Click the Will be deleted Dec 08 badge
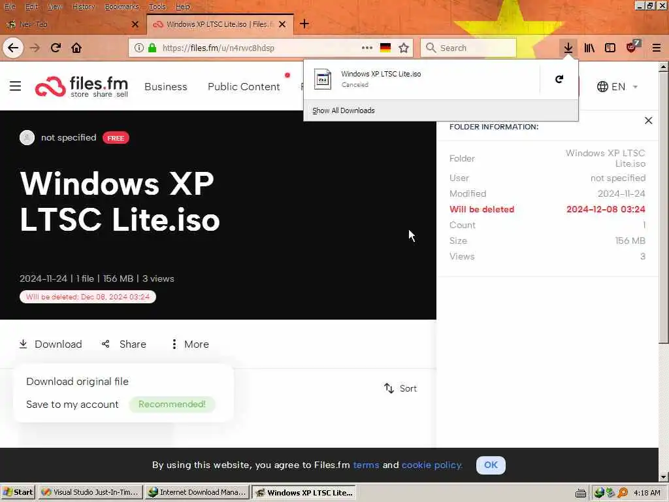 coord(88,297)
